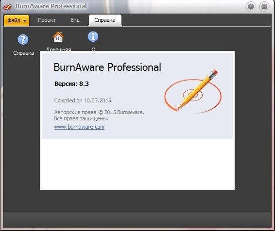
Task: Open the www.burnaware.com link
Action: pos(79,127)
